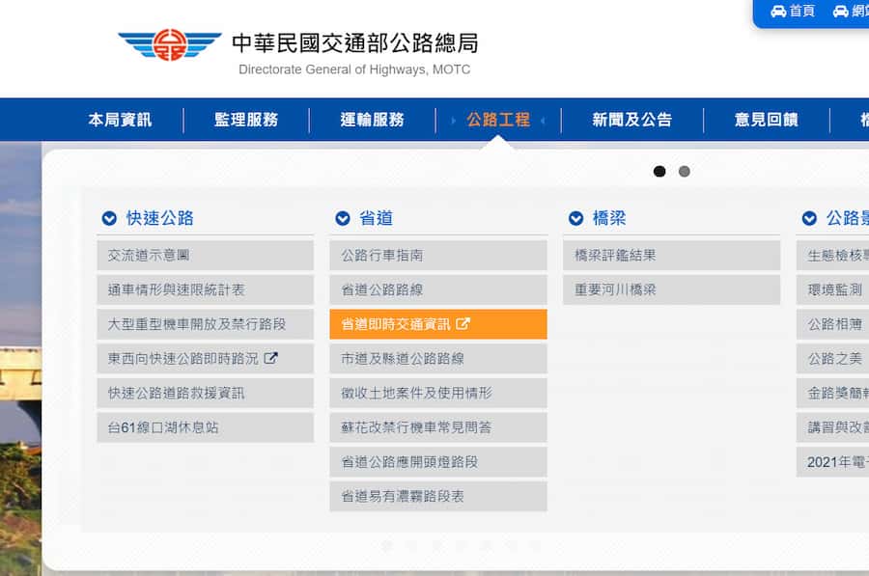Open 公路行車指南 link
The height and width of the screenshot is (576, 869).
click(438, 256)
